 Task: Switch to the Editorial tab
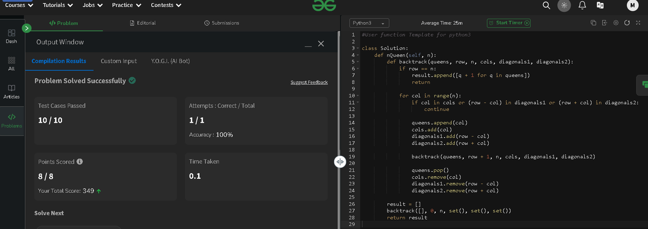(143, 23)
